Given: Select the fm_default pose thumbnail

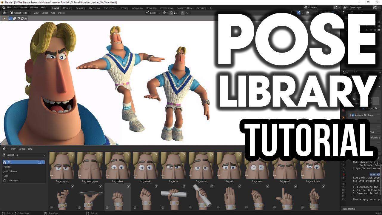Looking at the screenshot, I should [x=146, y=166].
